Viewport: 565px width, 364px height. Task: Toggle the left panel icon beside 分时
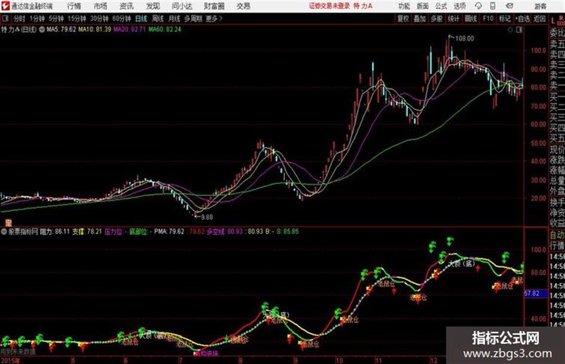pyautogui.click(x=5, y=19)
